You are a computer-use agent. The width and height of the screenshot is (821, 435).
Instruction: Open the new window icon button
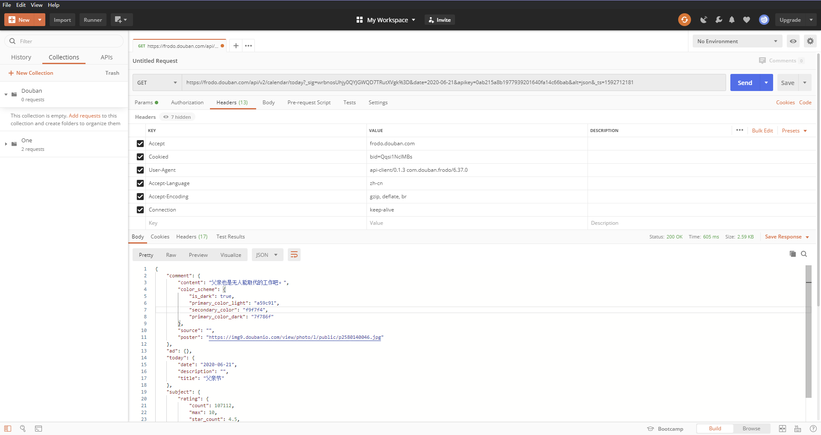(x=121, y=20)
